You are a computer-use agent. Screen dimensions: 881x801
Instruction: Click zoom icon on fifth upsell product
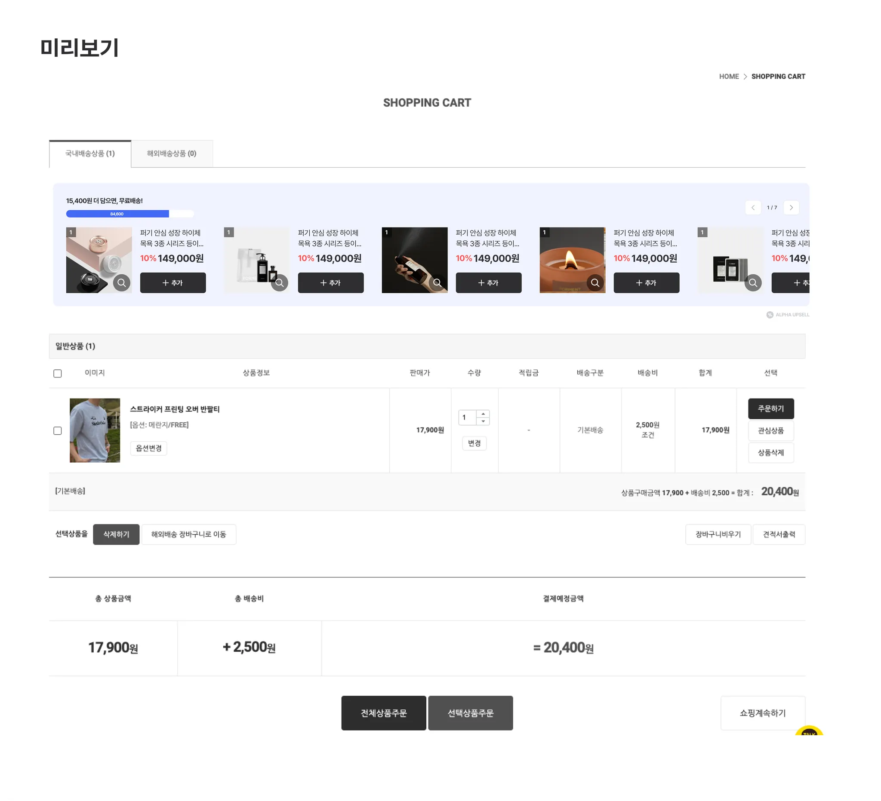tap(752, 282)
